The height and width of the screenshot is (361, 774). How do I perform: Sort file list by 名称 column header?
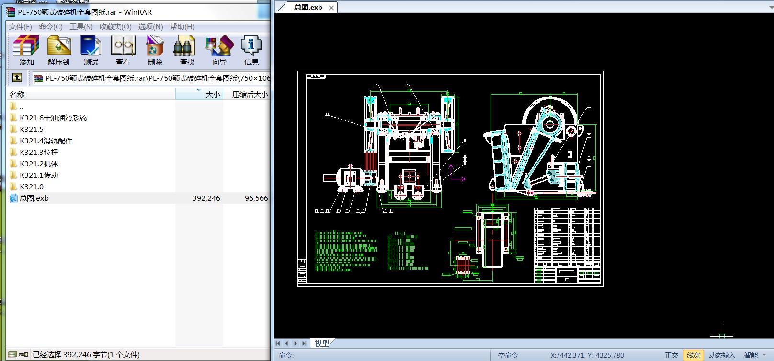[91, 94]
